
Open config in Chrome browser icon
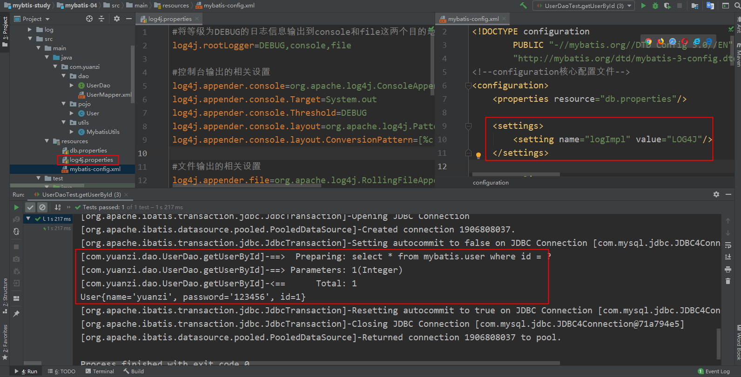point(648,42)
